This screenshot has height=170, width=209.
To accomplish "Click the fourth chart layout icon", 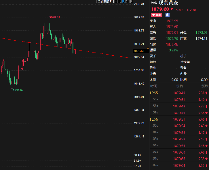I will point(127,1).
